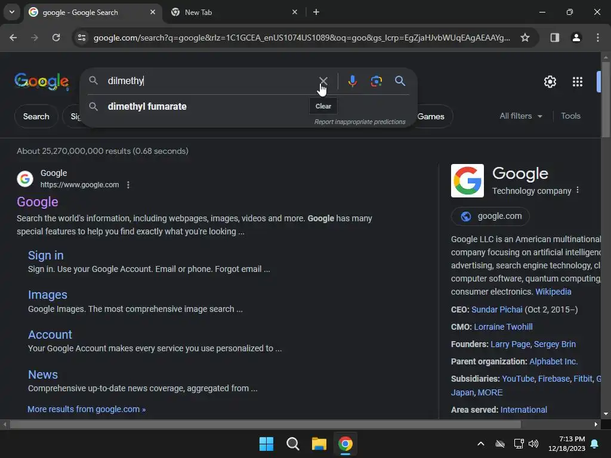Screen dimensions: 611x458
Task: Switch to the New Tab tab
Action: coord(234,12)
